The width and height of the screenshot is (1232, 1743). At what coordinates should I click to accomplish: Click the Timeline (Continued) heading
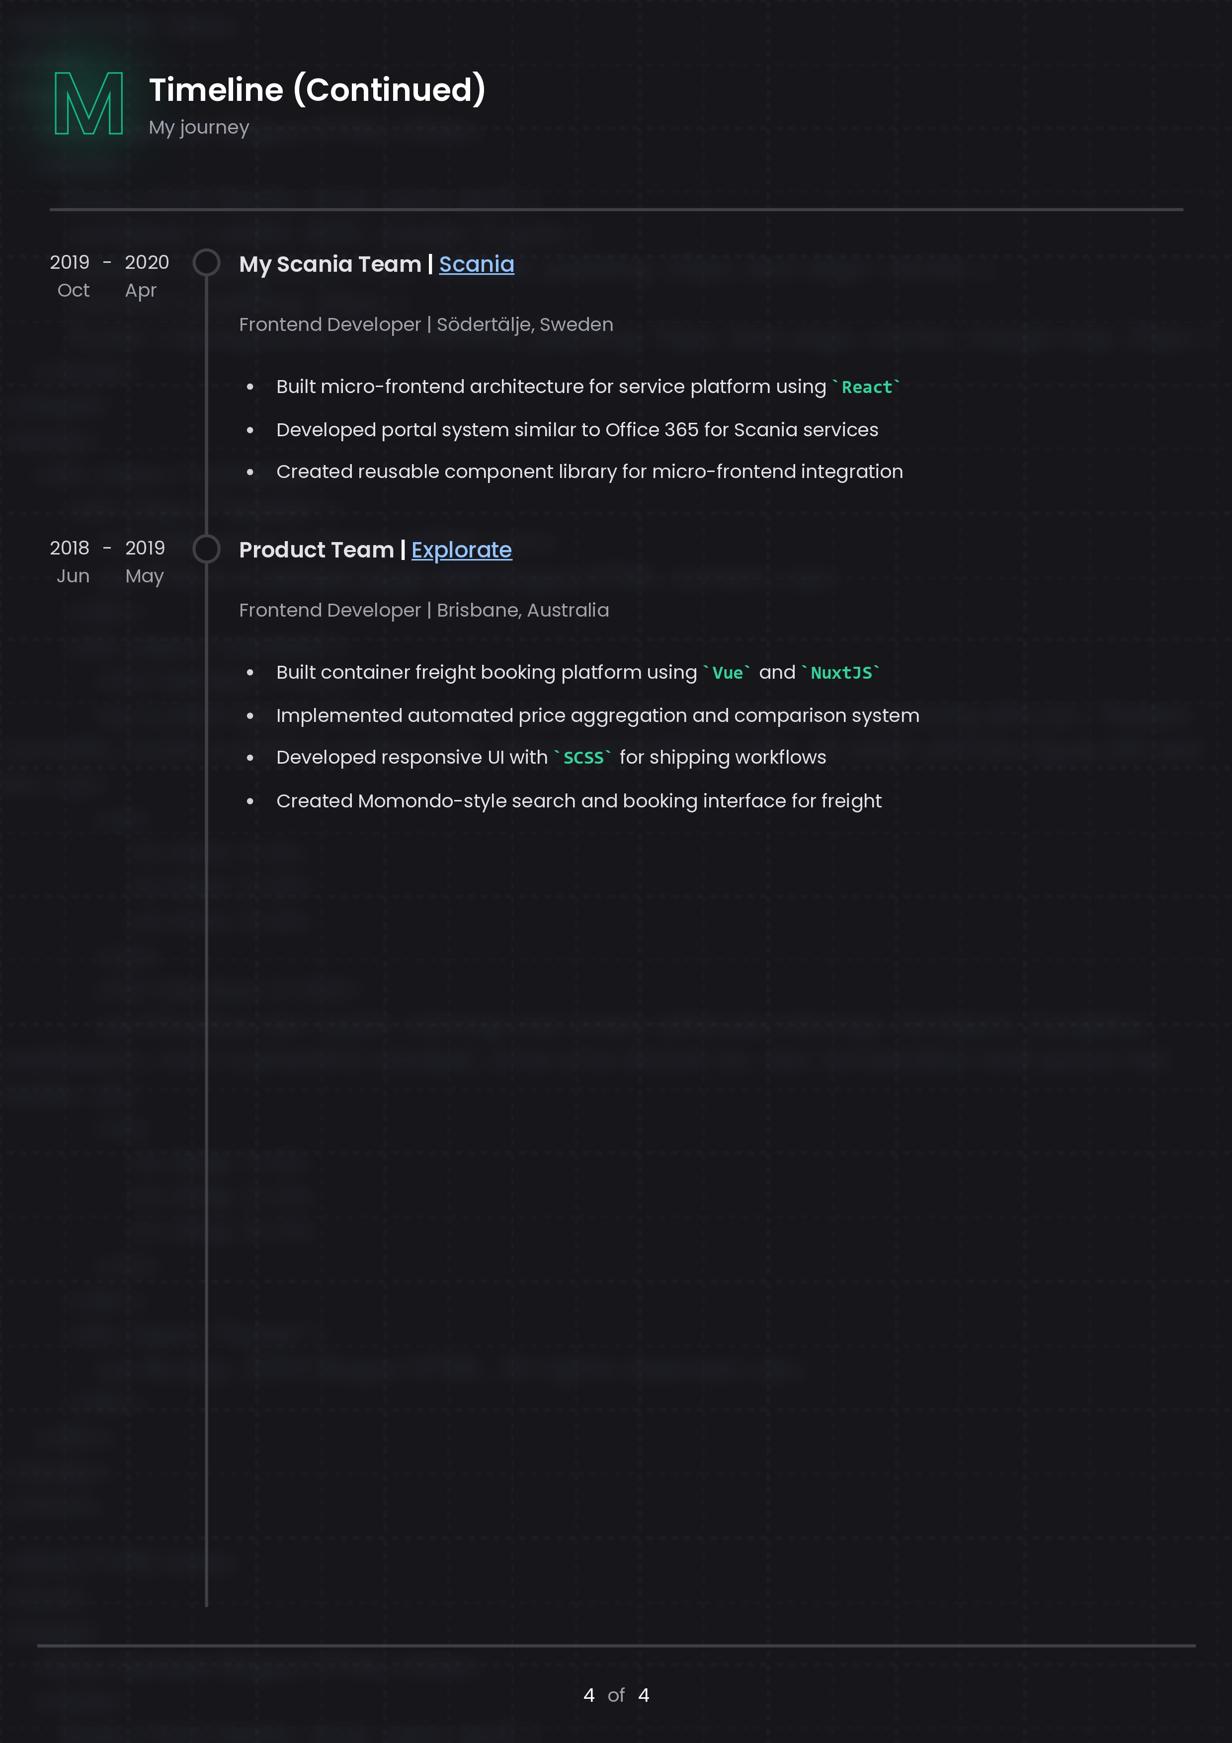coord(317,89)
